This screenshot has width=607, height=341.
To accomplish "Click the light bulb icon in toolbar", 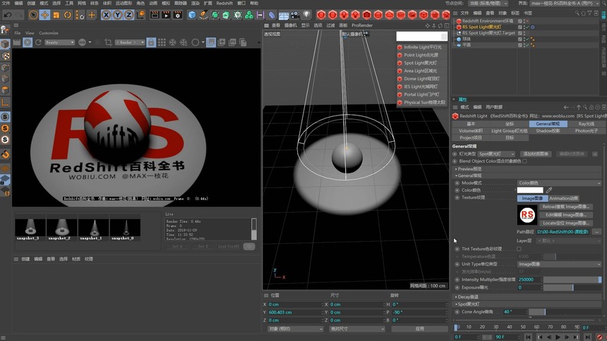I will (x=306, y=15).
